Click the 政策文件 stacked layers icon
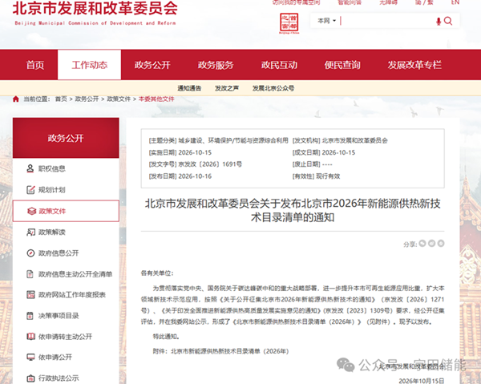This screenshot has height=384, width=481. click(x=31, y=211)
